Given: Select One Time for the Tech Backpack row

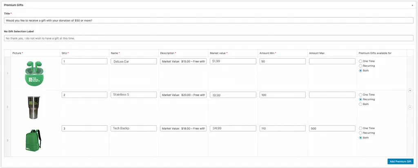Looking at the screenshot, I should 360,128.
